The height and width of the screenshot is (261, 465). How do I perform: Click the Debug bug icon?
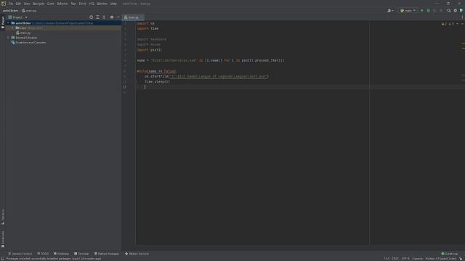(428, 10)
